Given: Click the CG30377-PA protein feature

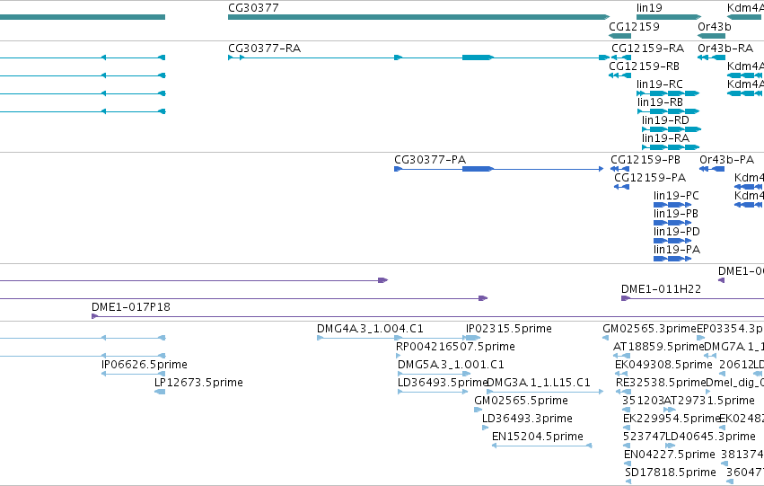Looking at the screenshot, I should click(498, 169).
